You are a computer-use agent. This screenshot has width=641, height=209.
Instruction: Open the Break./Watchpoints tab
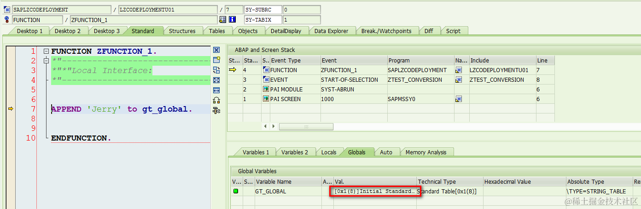(x=386, y=31)
